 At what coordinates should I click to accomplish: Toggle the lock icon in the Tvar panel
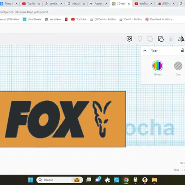click(x=182, y=50)
